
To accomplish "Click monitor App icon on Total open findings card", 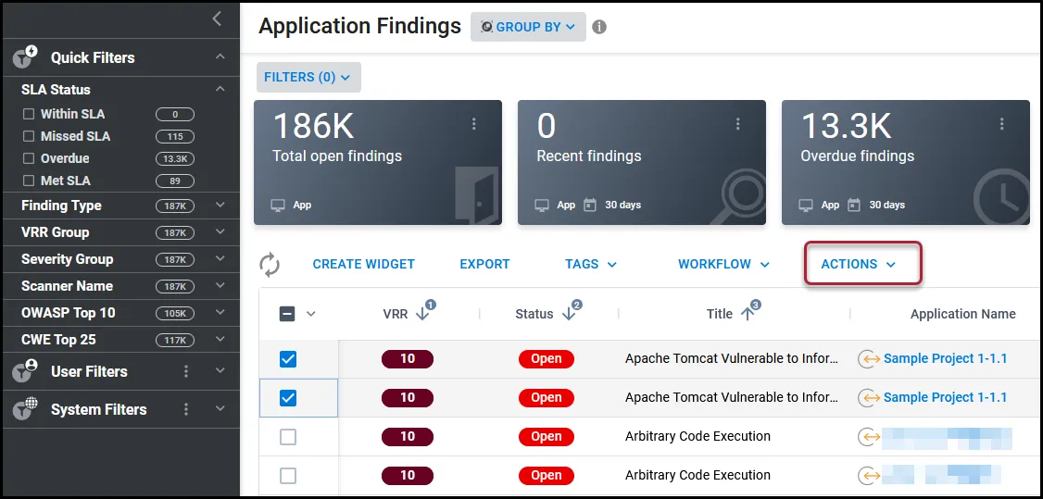I will coord(278,205).
